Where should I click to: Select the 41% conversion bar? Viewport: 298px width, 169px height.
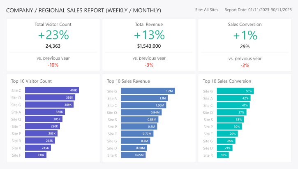233,105
